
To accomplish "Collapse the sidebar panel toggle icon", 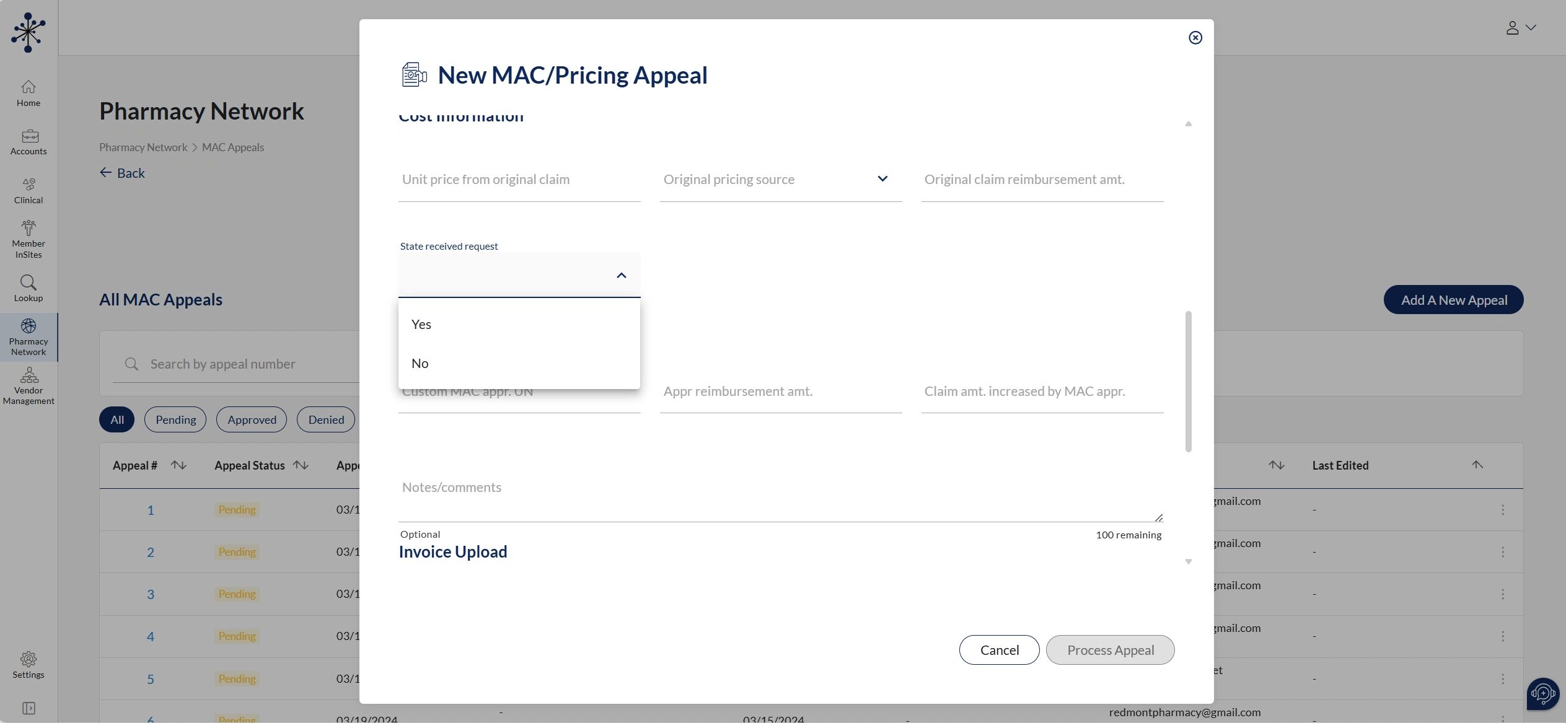I will (x=29, y=708).
